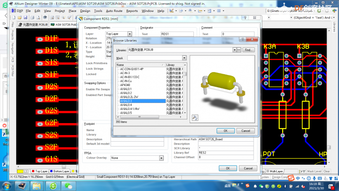Click the Designator Text field RDS1
This screenshot has height=191, width=339.
pos(177,34)
